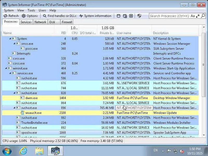Collapse svchost.exe PID 820 node
The image size is (208, 156).
(14, 93)
